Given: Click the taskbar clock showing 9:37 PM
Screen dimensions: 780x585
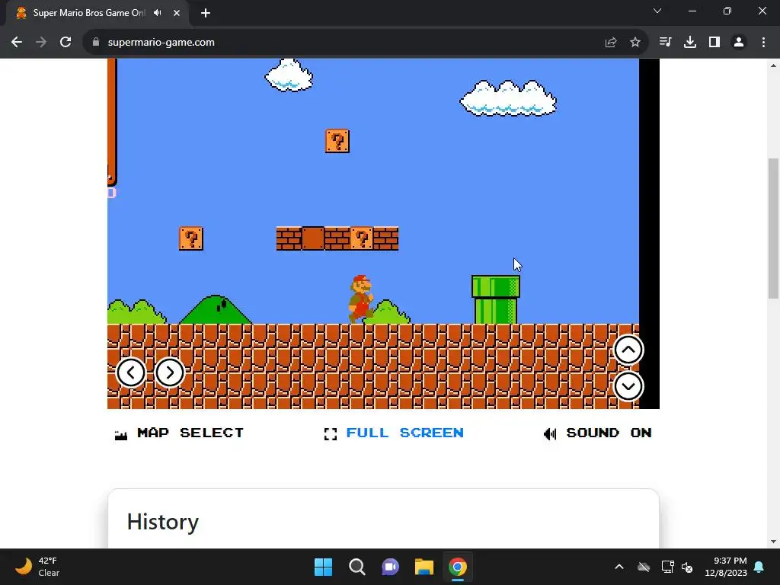Looking at the screenshot, I should tap(726, 567).
